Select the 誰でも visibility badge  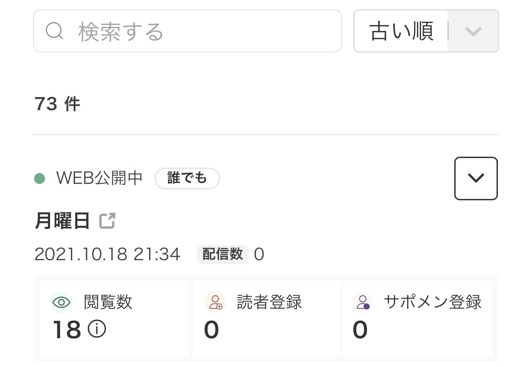point(187,179)
